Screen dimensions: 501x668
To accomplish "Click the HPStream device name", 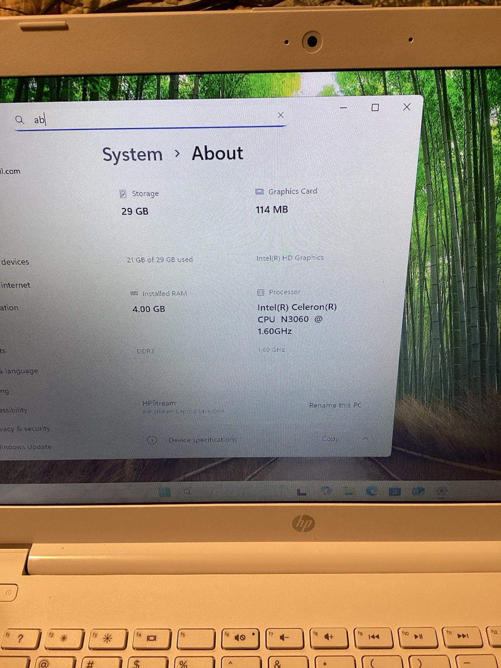I will click(159, 403).
